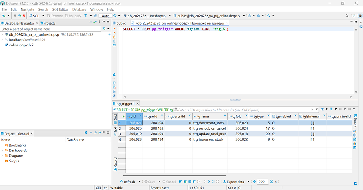Switch to the Text view of results
Viewport: 363px width, 190px height.
[x=115, y=130]
